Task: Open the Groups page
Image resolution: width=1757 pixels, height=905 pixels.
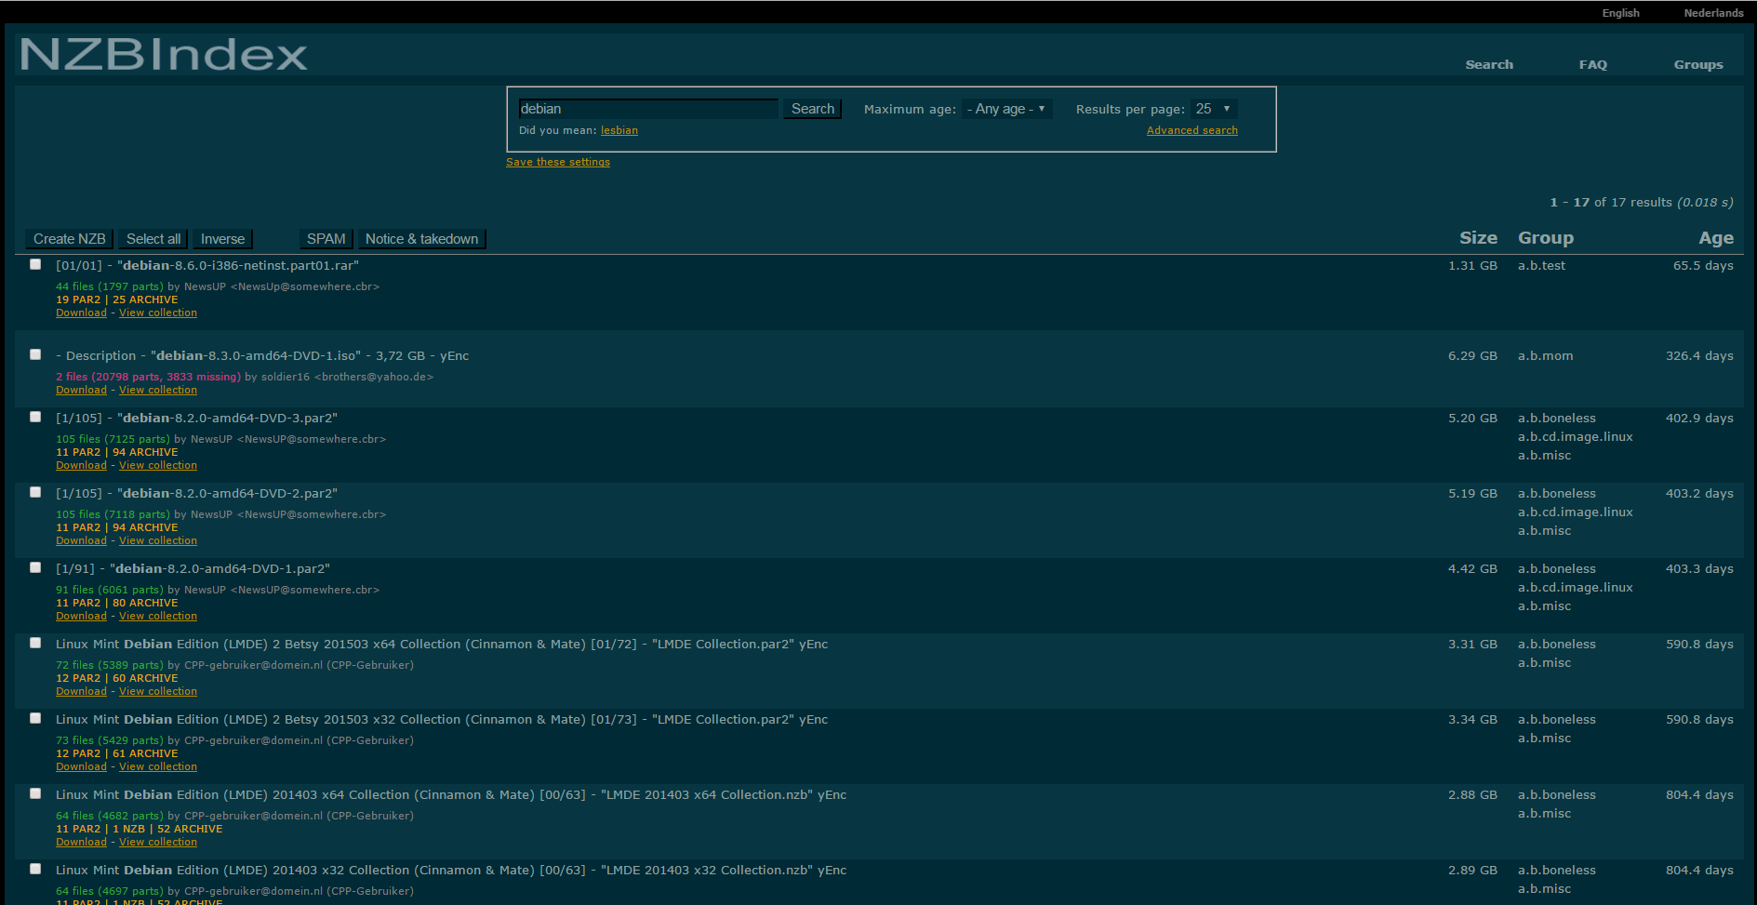Action: point(1698,64)
